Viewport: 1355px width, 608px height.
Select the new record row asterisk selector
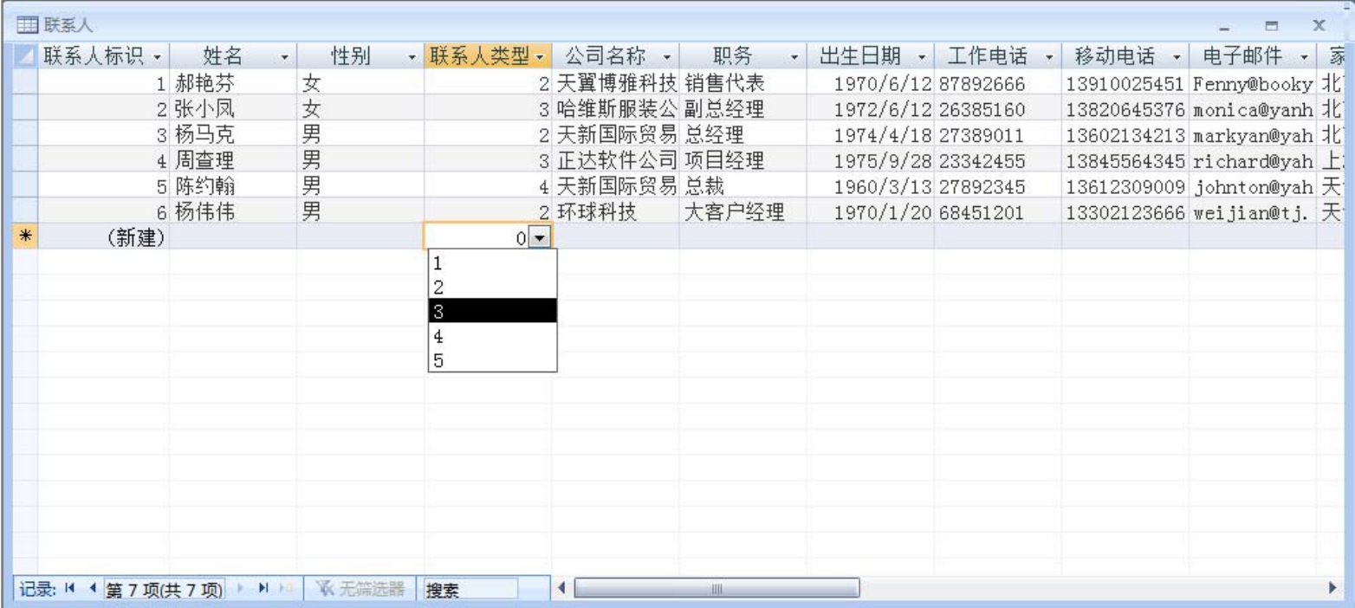[26, 236]
